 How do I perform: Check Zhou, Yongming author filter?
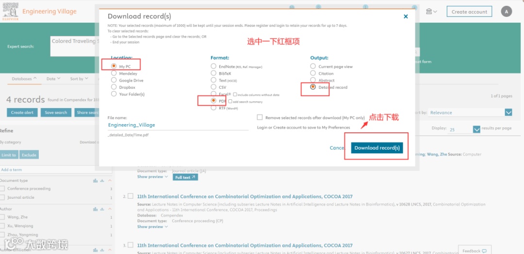(x=3, y=235)
